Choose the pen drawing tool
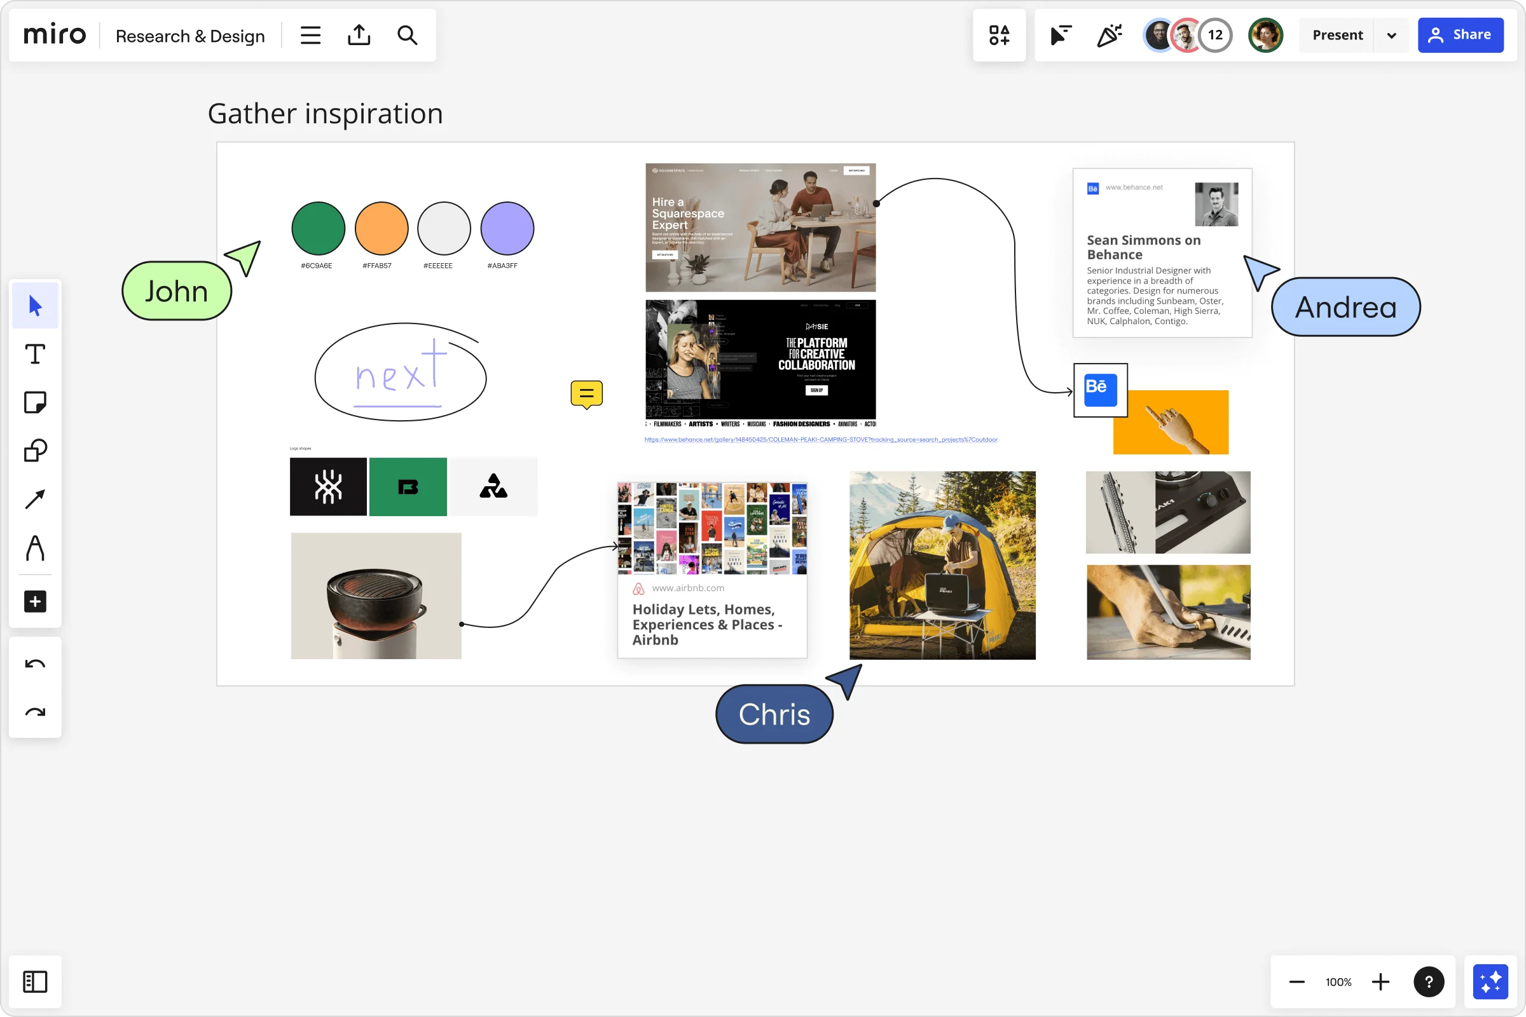 click(x=35, y=548)
